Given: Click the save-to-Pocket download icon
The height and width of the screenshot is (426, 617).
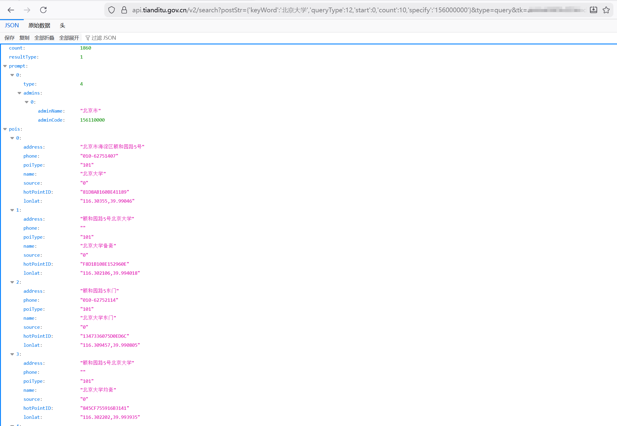Looking at the screenshot, I should click(x=593, y=10).
